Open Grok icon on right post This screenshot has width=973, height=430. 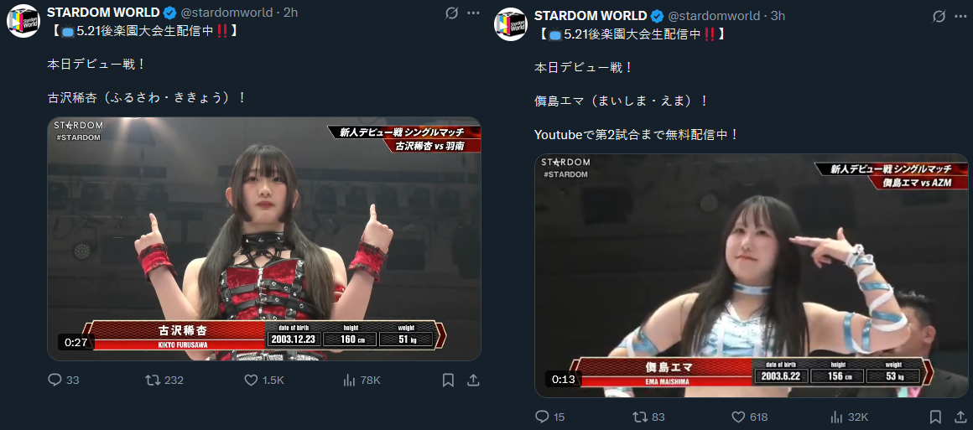point(939,16)
